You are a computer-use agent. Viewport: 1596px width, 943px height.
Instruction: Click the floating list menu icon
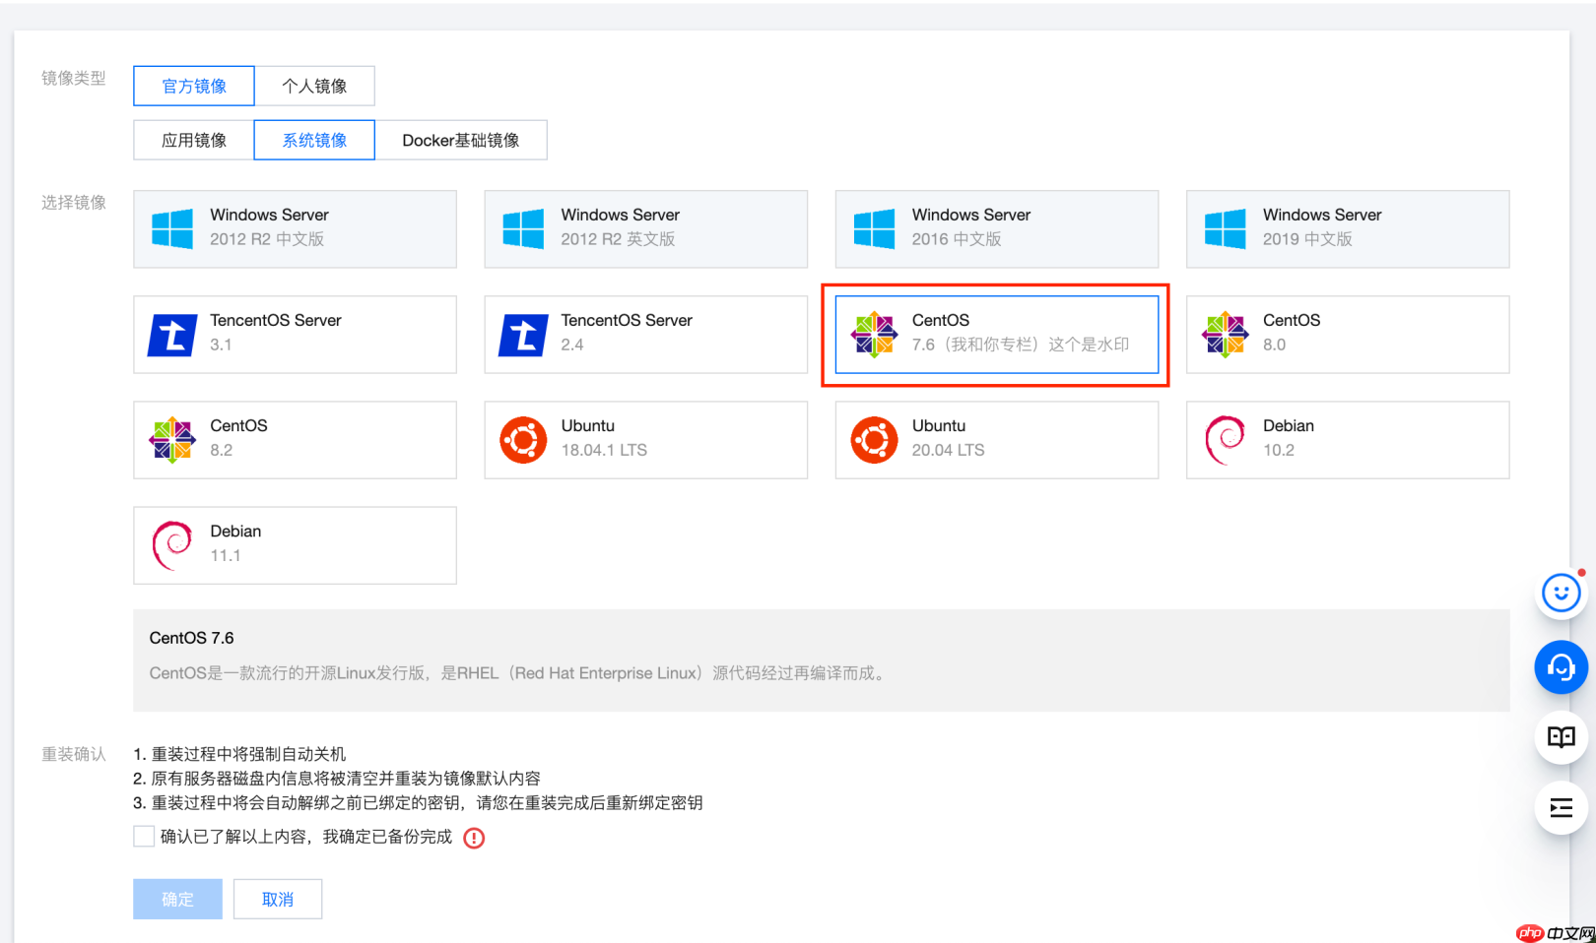click(1561, 808)
